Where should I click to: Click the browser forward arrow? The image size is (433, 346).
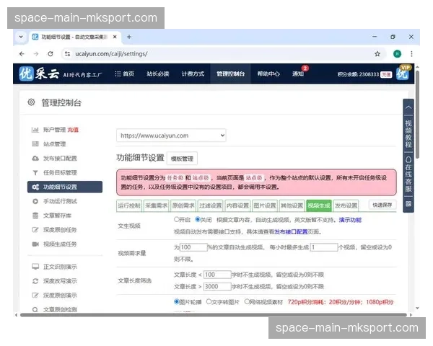36,54
